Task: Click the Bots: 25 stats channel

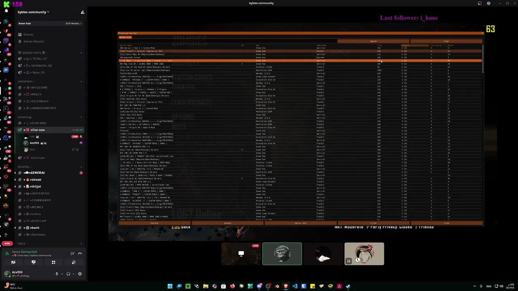Action: pyautogui.click(x=50, y=72)
